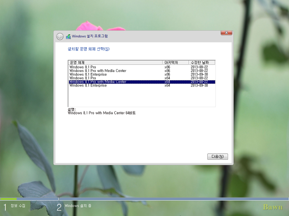Viewport: 289px width, 216px height.
Task: Select Windows 8.1 Pro x64 row
Action: tap(142, 78)
